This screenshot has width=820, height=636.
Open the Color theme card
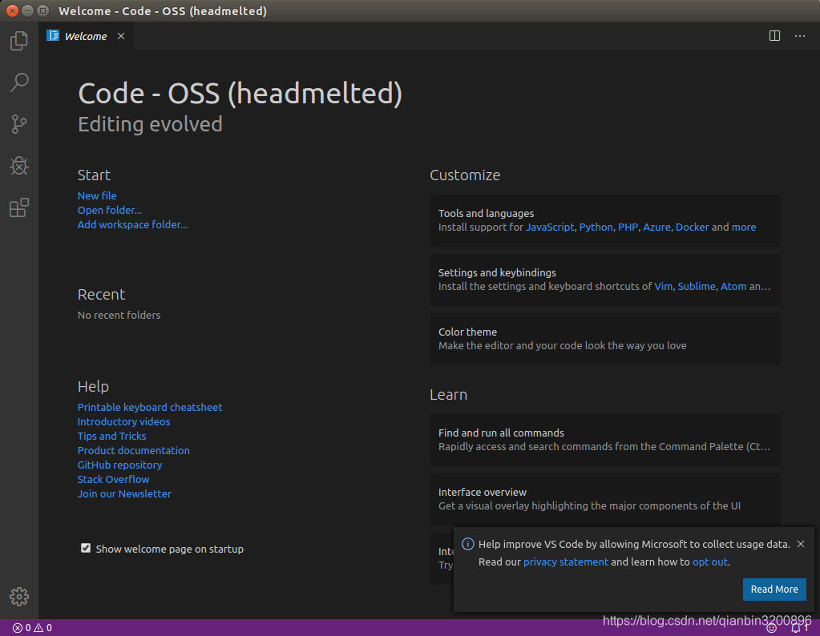605,339
